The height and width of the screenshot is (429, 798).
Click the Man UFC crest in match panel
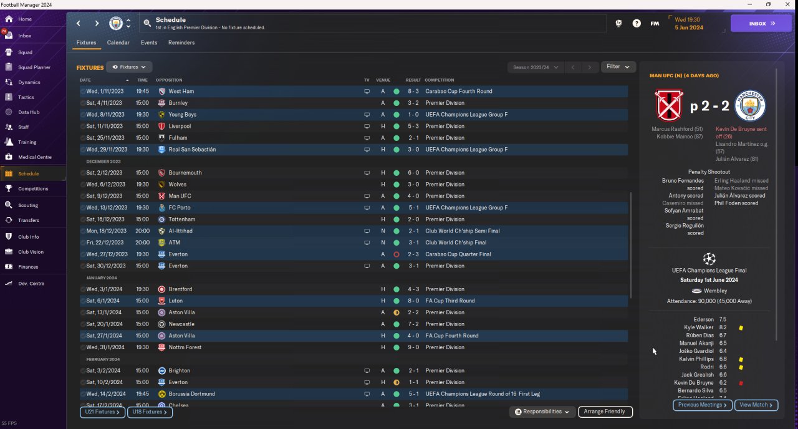(x=668, y=105)
